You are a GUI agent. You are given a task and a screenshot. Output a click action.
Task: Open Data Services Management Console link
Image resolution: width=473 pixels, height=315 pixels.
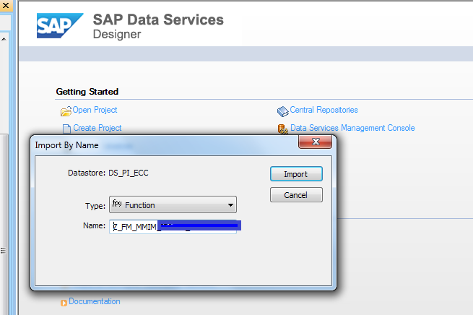352,128
